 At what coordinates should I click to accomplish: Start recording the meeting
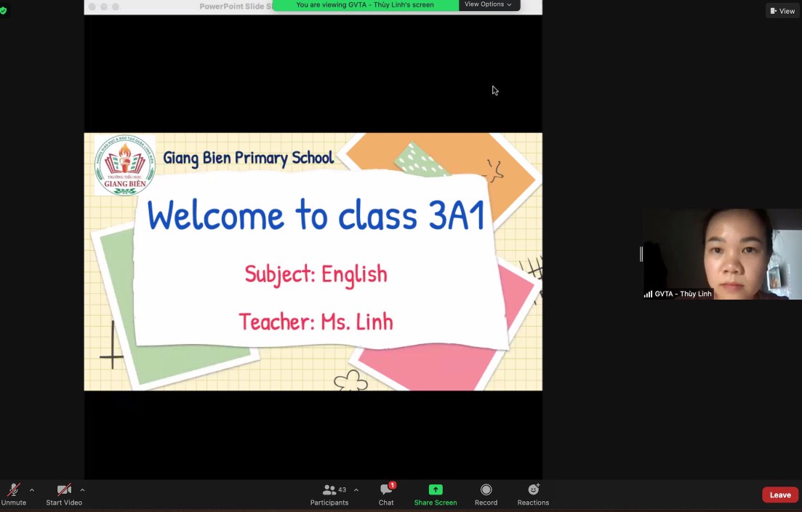(x=486, y=494)
